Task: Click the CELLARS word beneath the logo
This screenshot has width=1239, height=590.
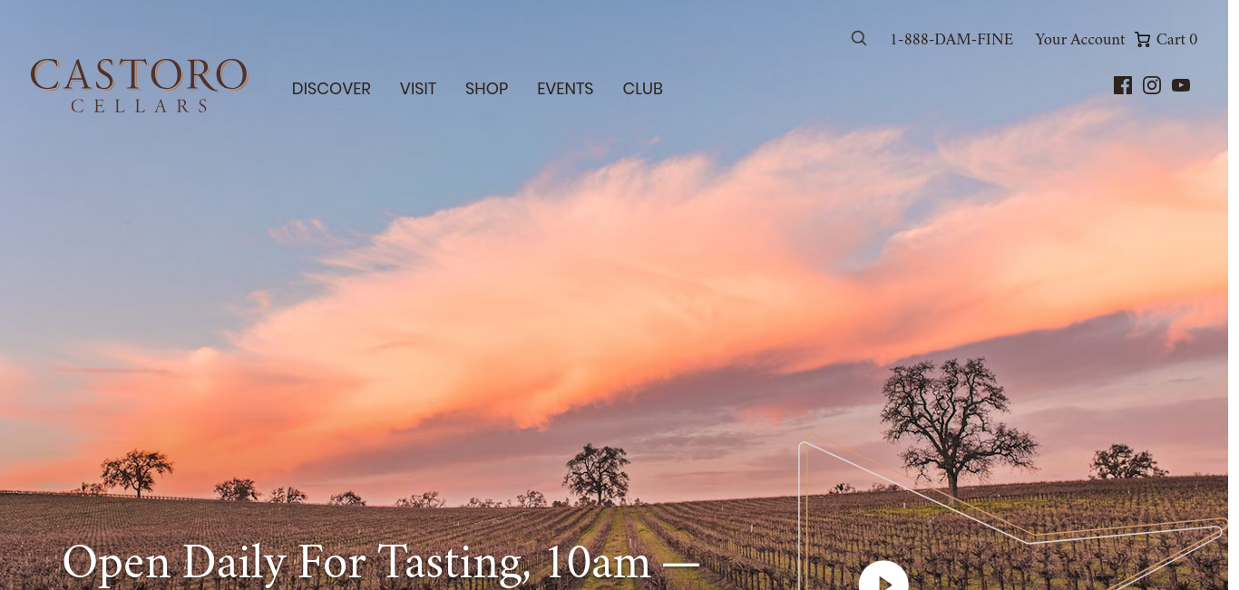Action: click(x=139, y=106)
